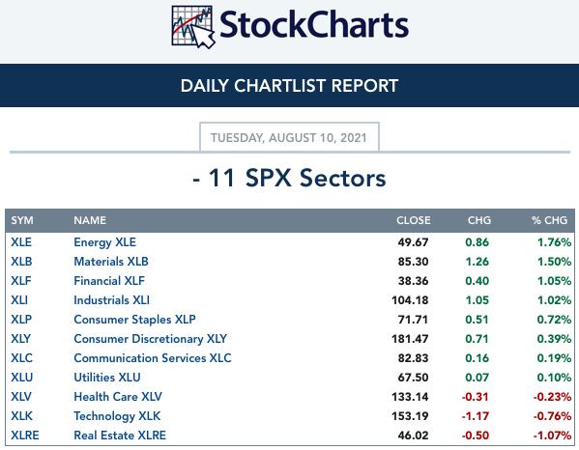Click the SYM column header
Screen dimensions: 579x450
click(x=22, y=220)
